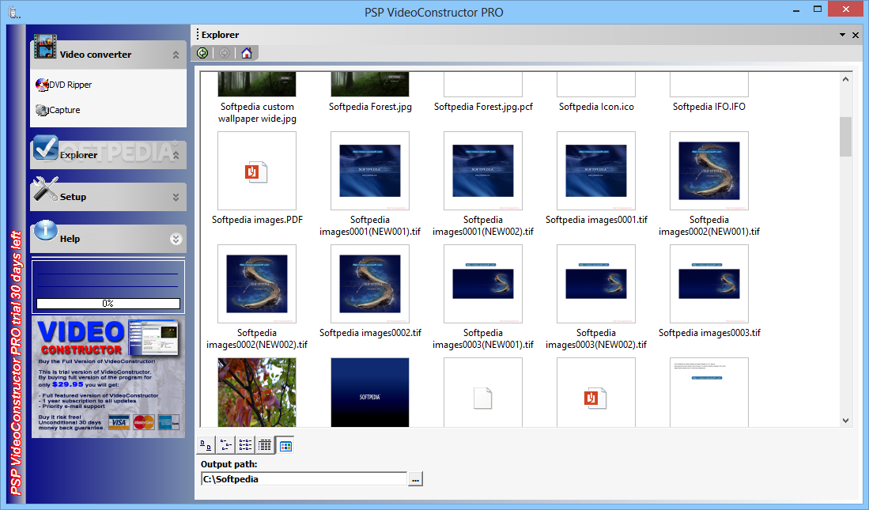Click the application icon in title bar

coord(14,12)
